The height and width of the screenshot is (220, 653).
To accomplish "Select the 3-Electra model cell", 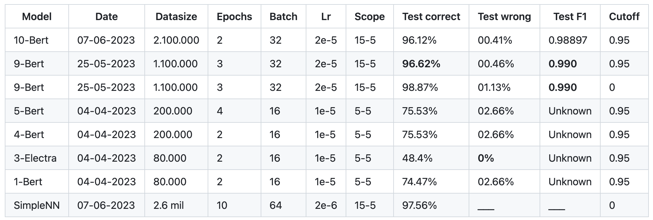I will [35, 158].
